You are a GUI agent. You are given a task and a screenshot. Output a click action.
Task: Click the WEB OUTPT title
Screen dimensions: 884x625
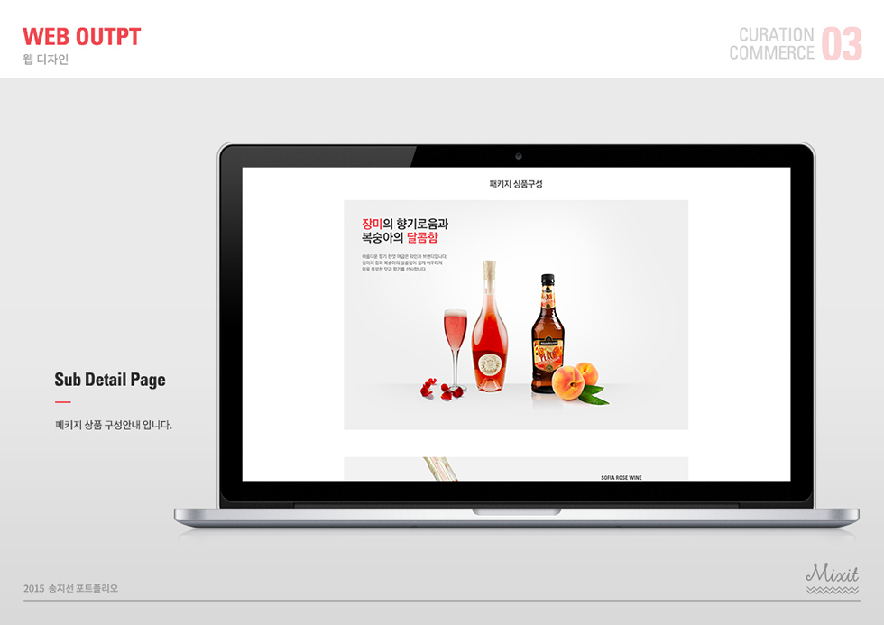coord(82,37)
